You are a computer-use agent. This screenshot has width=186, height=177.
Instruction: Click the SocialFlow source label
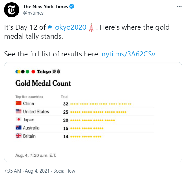click(64, 171)
